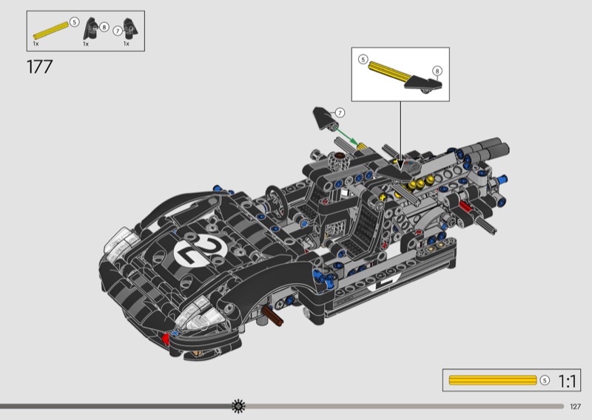Click the yellow axle in the 1:1 scale box

click(492, 380)
